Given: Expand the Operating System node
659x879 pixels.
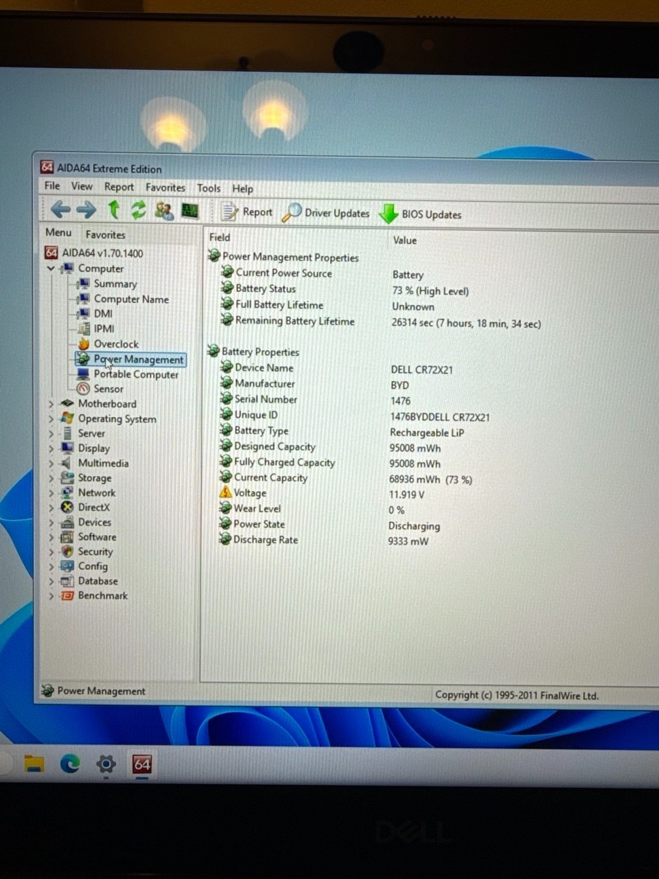Looking at the screenshot, I should pos(51,419).
